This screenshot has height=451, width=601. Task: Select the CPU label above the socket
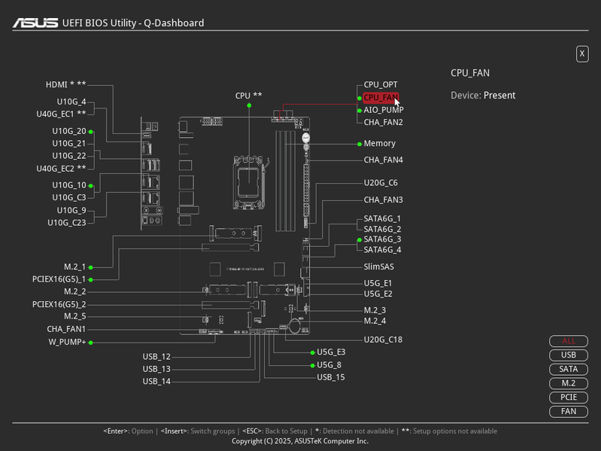point(248,96)
